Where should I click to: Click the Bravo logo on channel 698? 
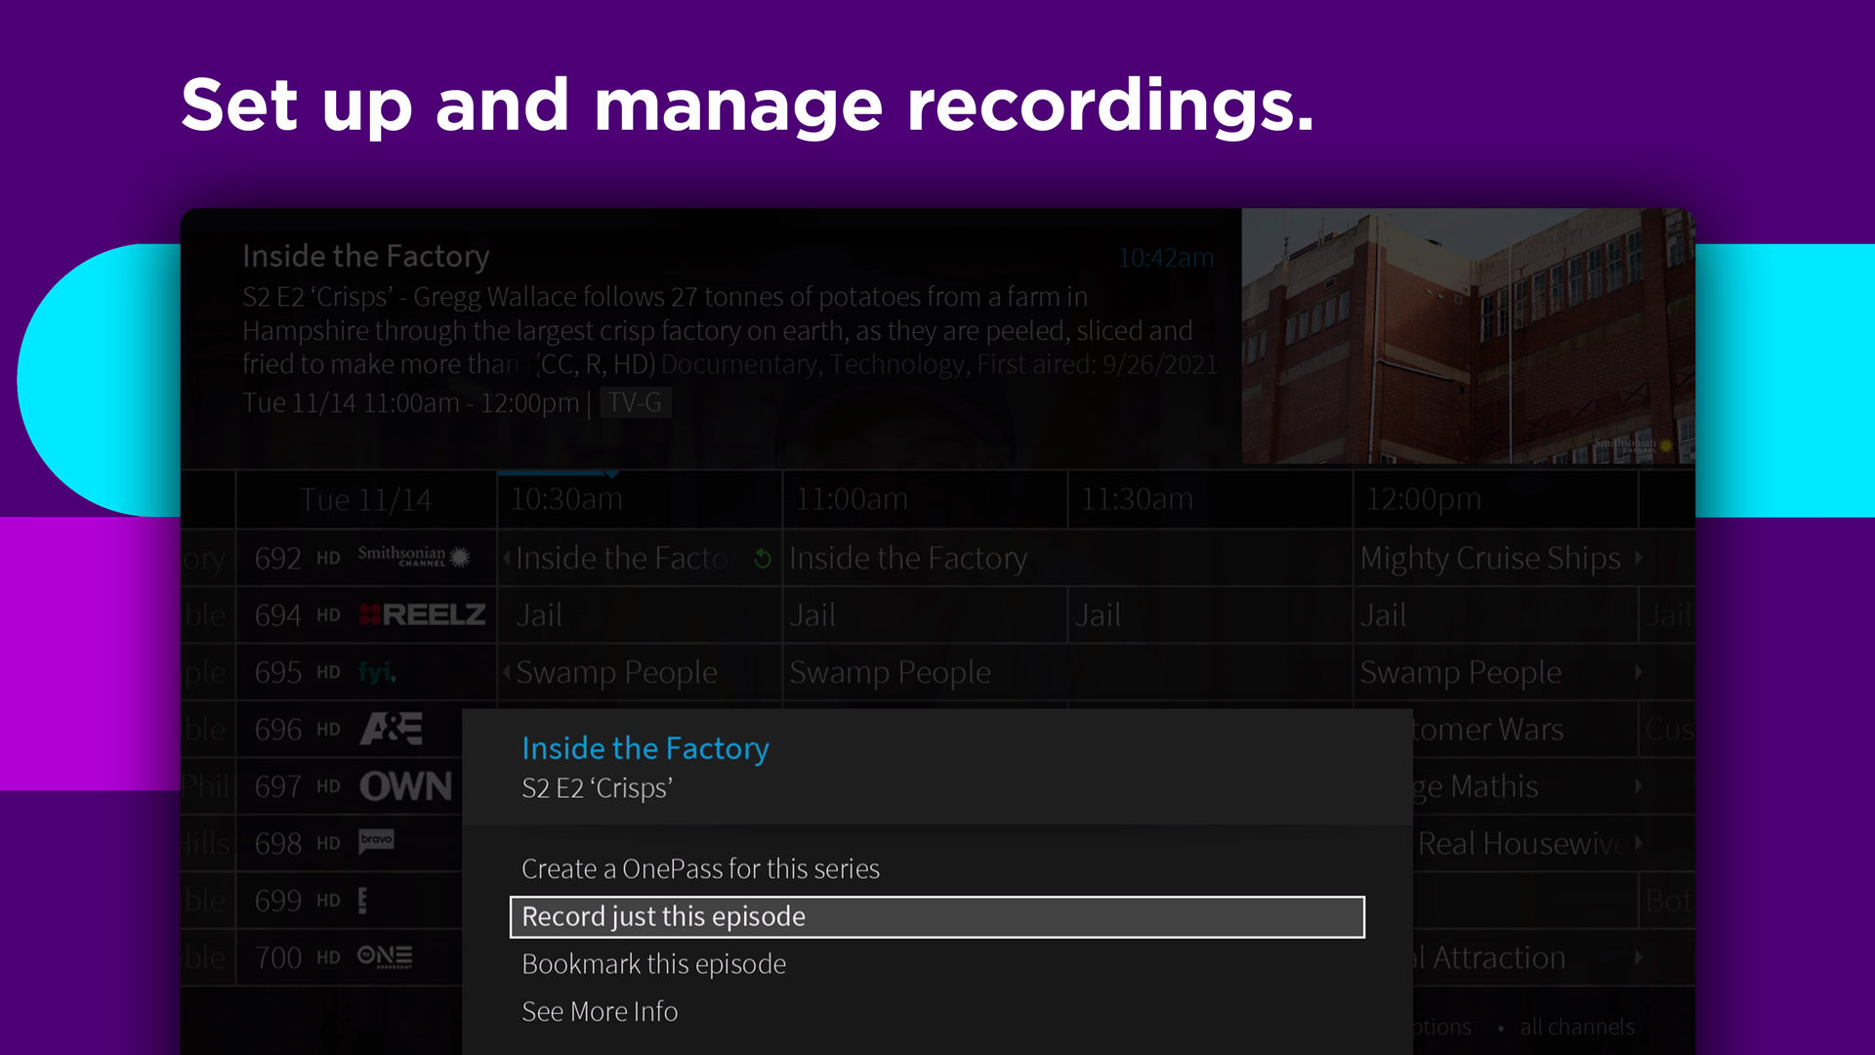tap(377, 842)
